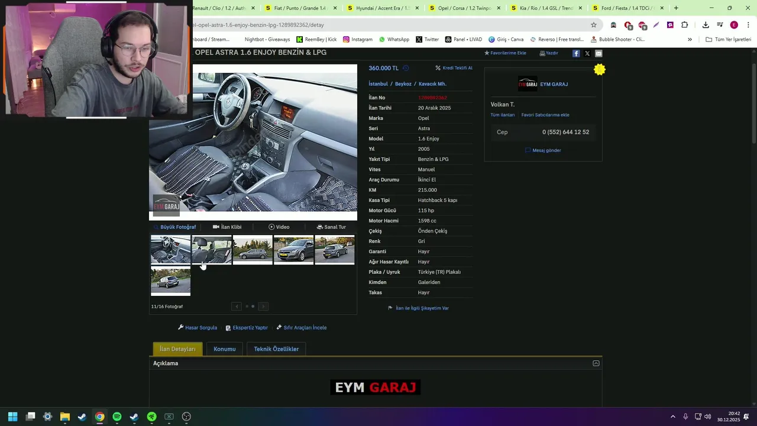
Task: Open the Nightbot - Giveaways bookmark
Action: [267, 39]
